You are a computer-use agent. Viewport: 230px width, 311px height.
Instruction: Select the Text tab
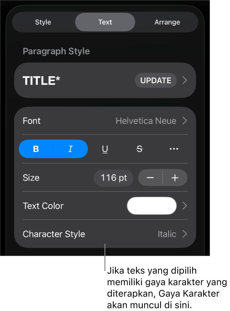click(105, 22)
